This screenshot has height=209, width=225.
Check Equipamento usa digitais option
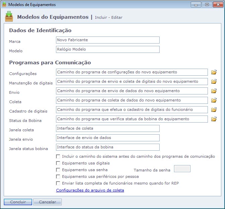(58, 163)
